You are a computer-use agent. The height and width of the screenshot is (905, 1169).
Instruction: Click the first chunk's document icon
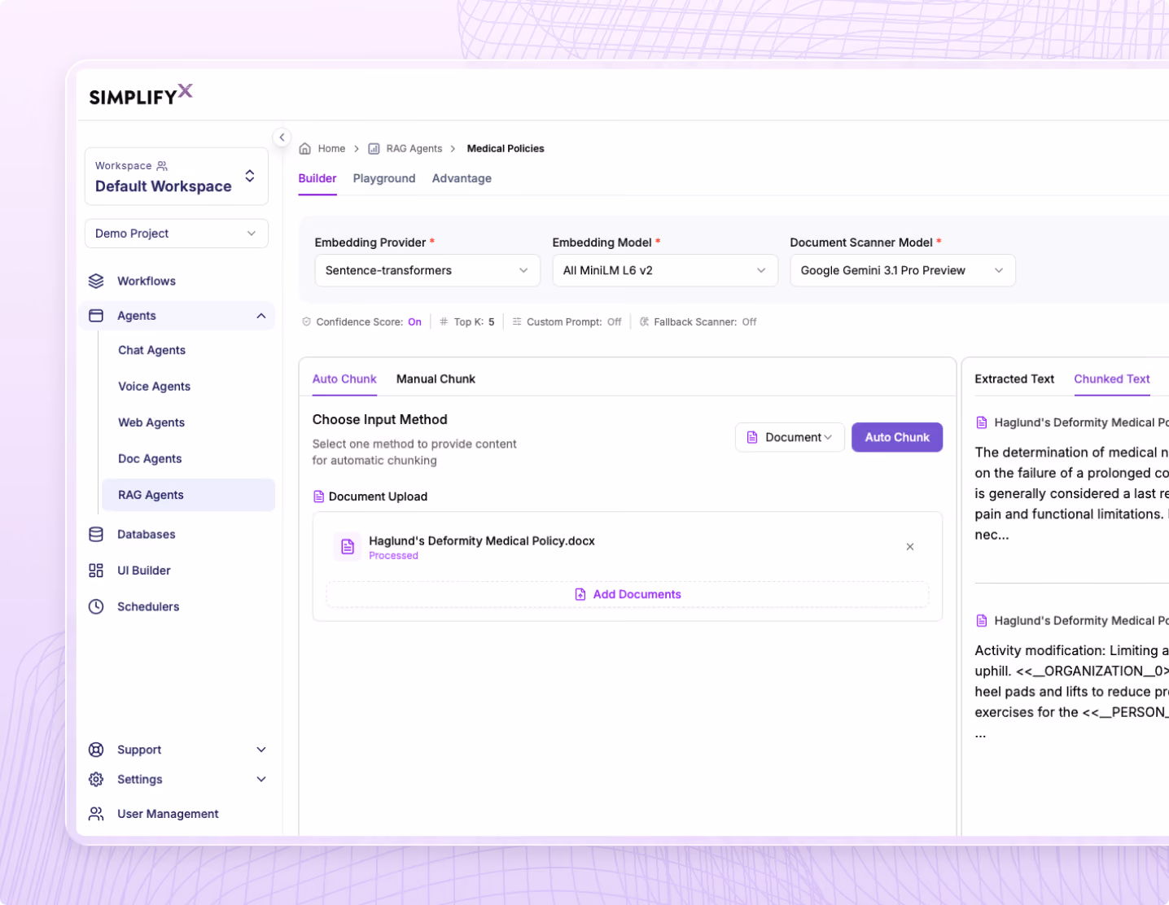coord(982,422)
